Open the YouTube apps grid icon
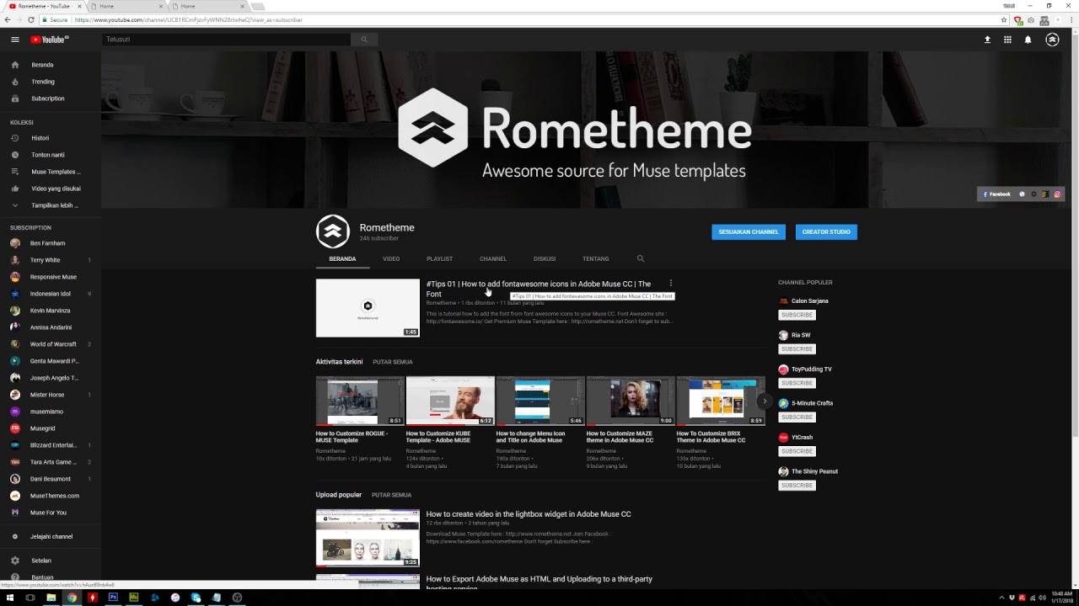The image size is (1079, 606). (x=1007, y=40)
